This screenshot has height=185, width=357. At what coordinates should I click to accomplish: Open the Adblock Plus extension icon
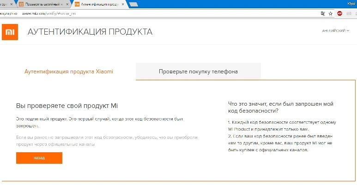340,13
